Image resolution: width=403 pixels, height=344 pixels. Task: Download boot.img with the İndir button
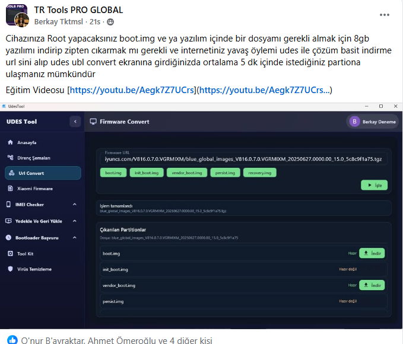click(x=372, y=253)
